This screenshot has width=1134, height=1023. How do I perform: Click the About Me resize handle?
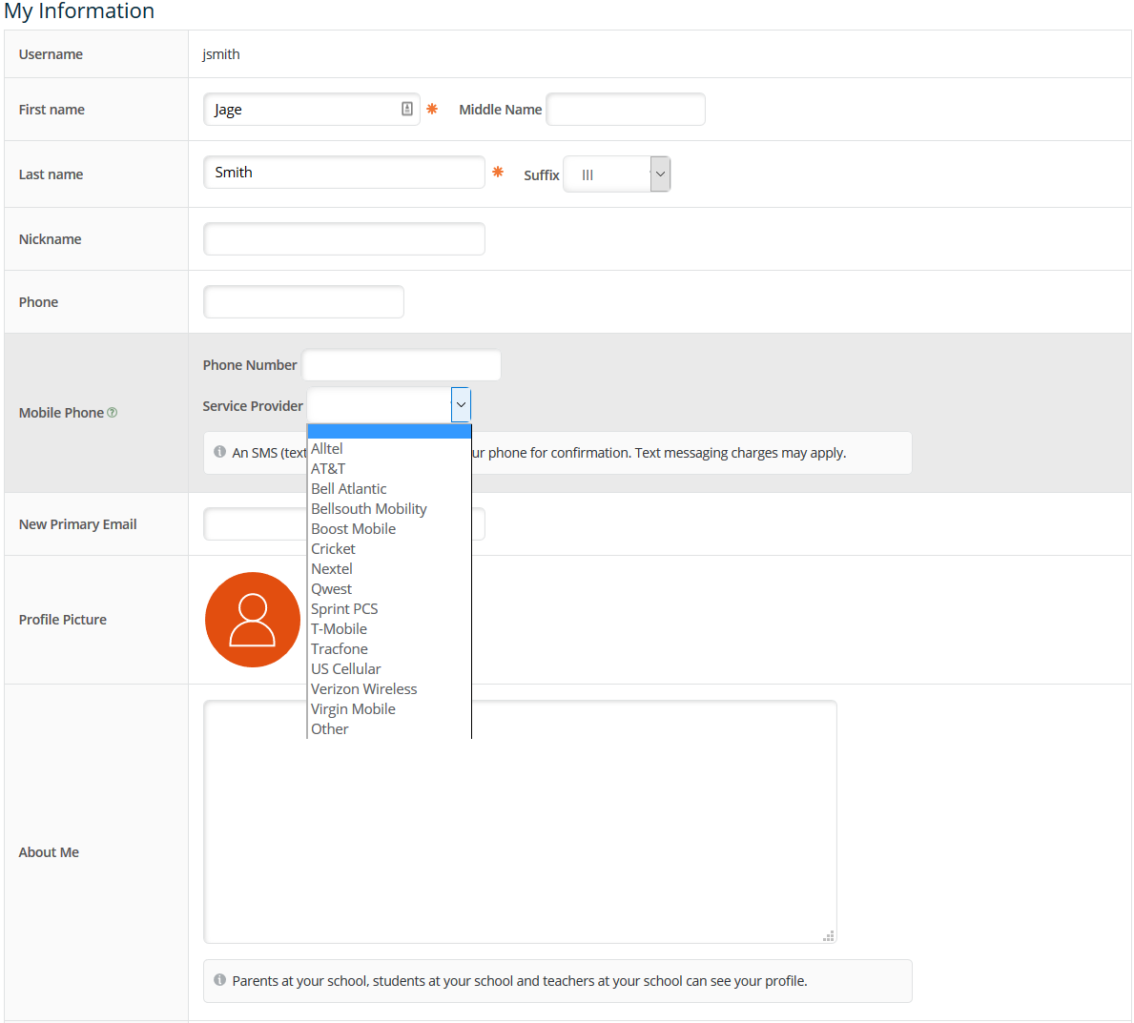(829, 936)
